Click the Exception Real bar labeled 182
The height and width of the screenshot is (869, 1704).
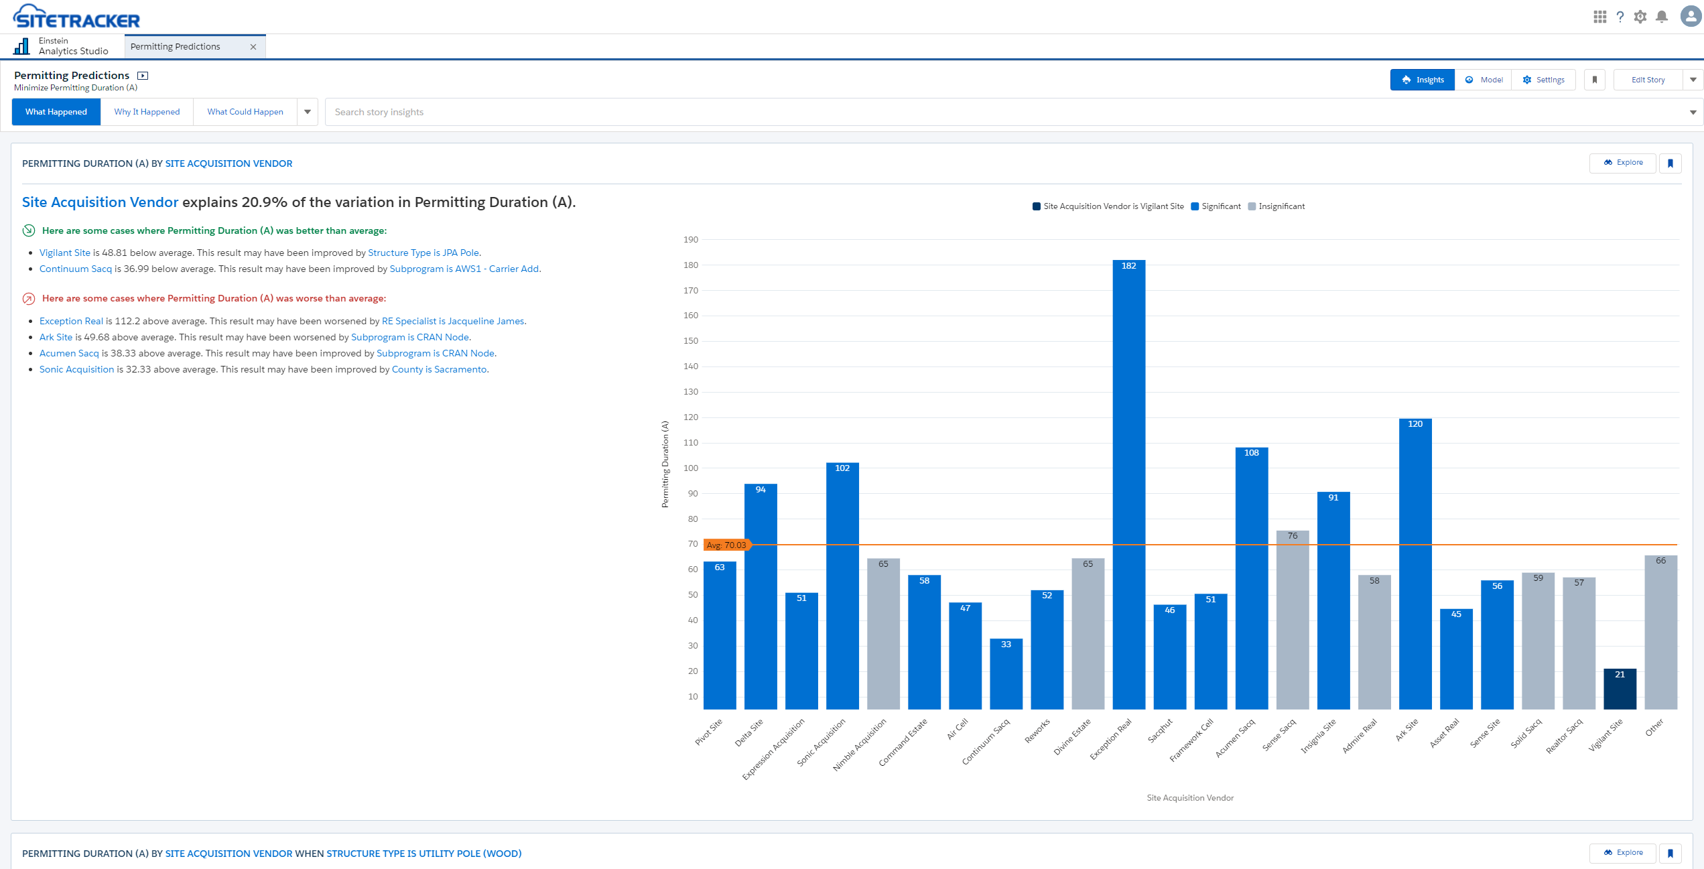coord(1129,484)
